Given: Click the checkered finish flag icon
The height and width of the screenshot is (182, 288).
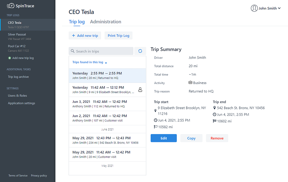Looking at the screenshot, I should [215, 121].
